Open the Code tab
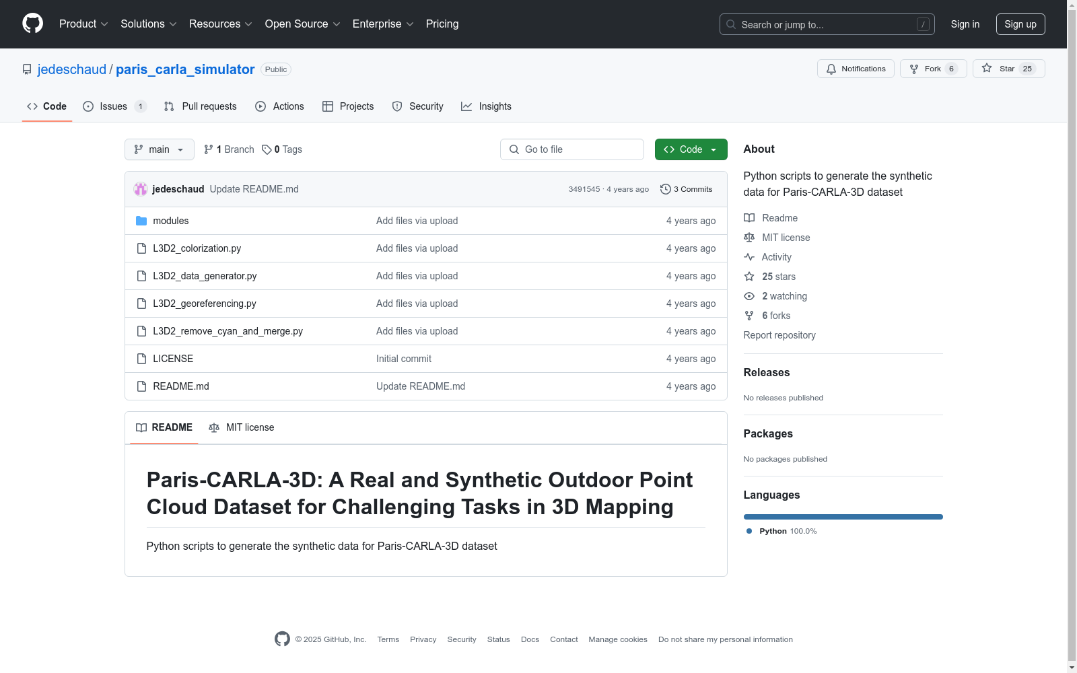The image size is (1077, 673). click(x=47, y=106)
